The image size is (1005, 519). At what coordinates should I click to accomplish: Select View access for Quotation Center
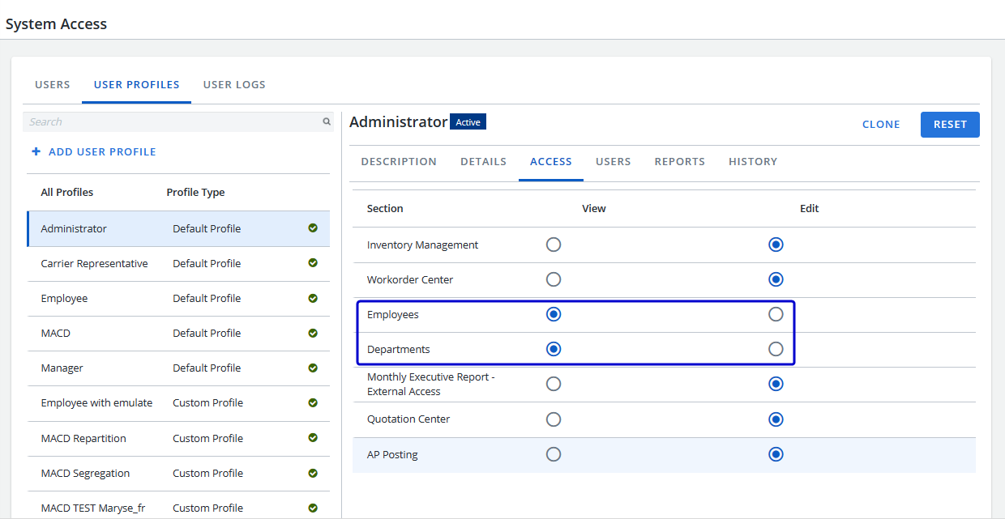click(554, 419)
